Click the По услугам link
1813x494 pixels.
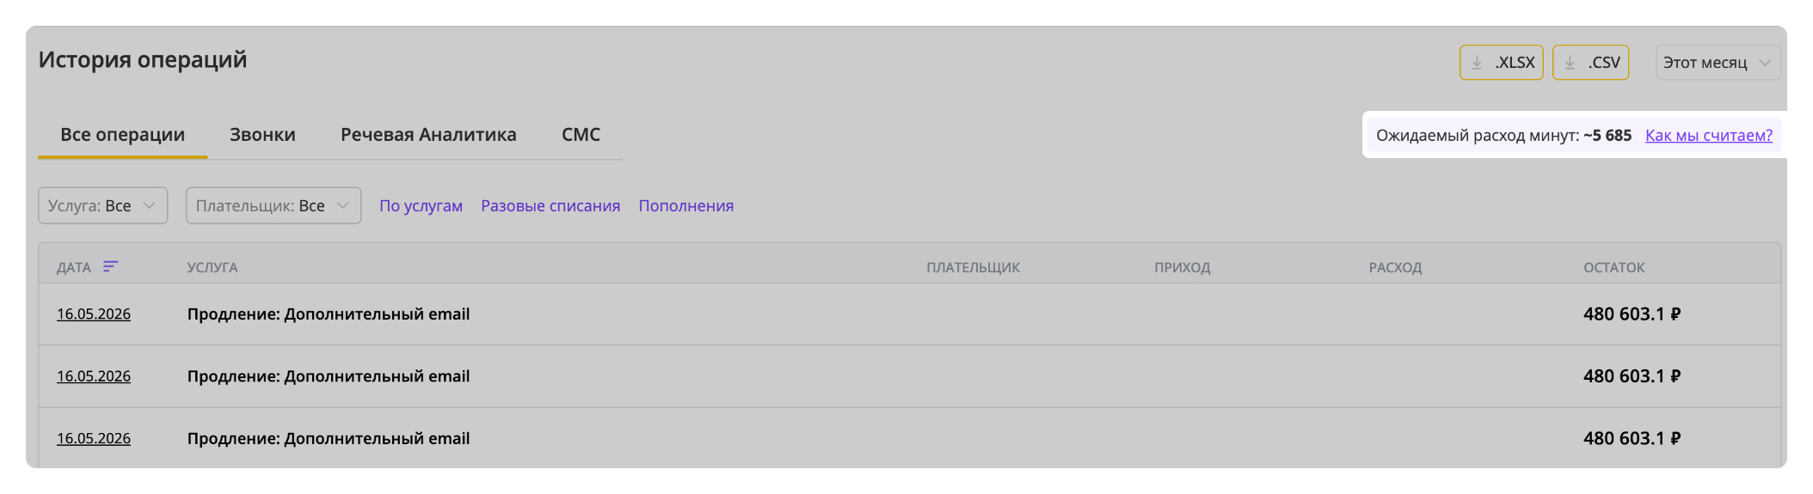tap(421, 206)
